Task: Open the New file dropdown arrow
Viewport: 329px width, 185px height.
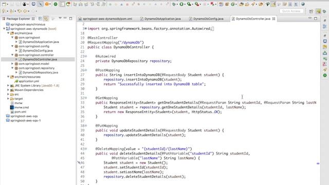Action: coord(8,5)
